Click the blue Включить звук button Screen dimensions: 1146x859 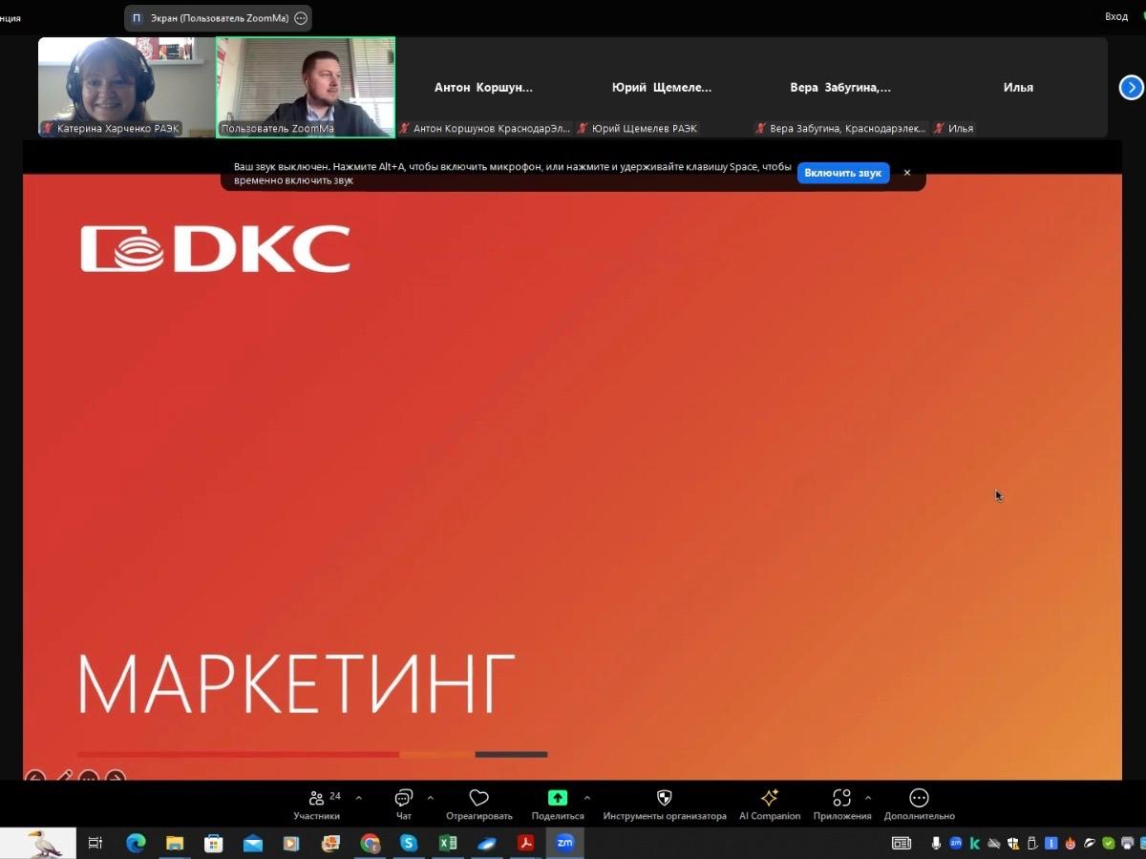pyautogui.click(x=843, y=173)
